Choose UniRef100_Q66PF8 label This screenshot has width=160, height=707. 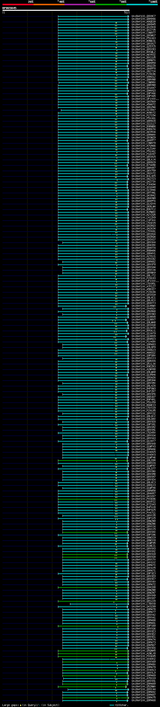143,69
